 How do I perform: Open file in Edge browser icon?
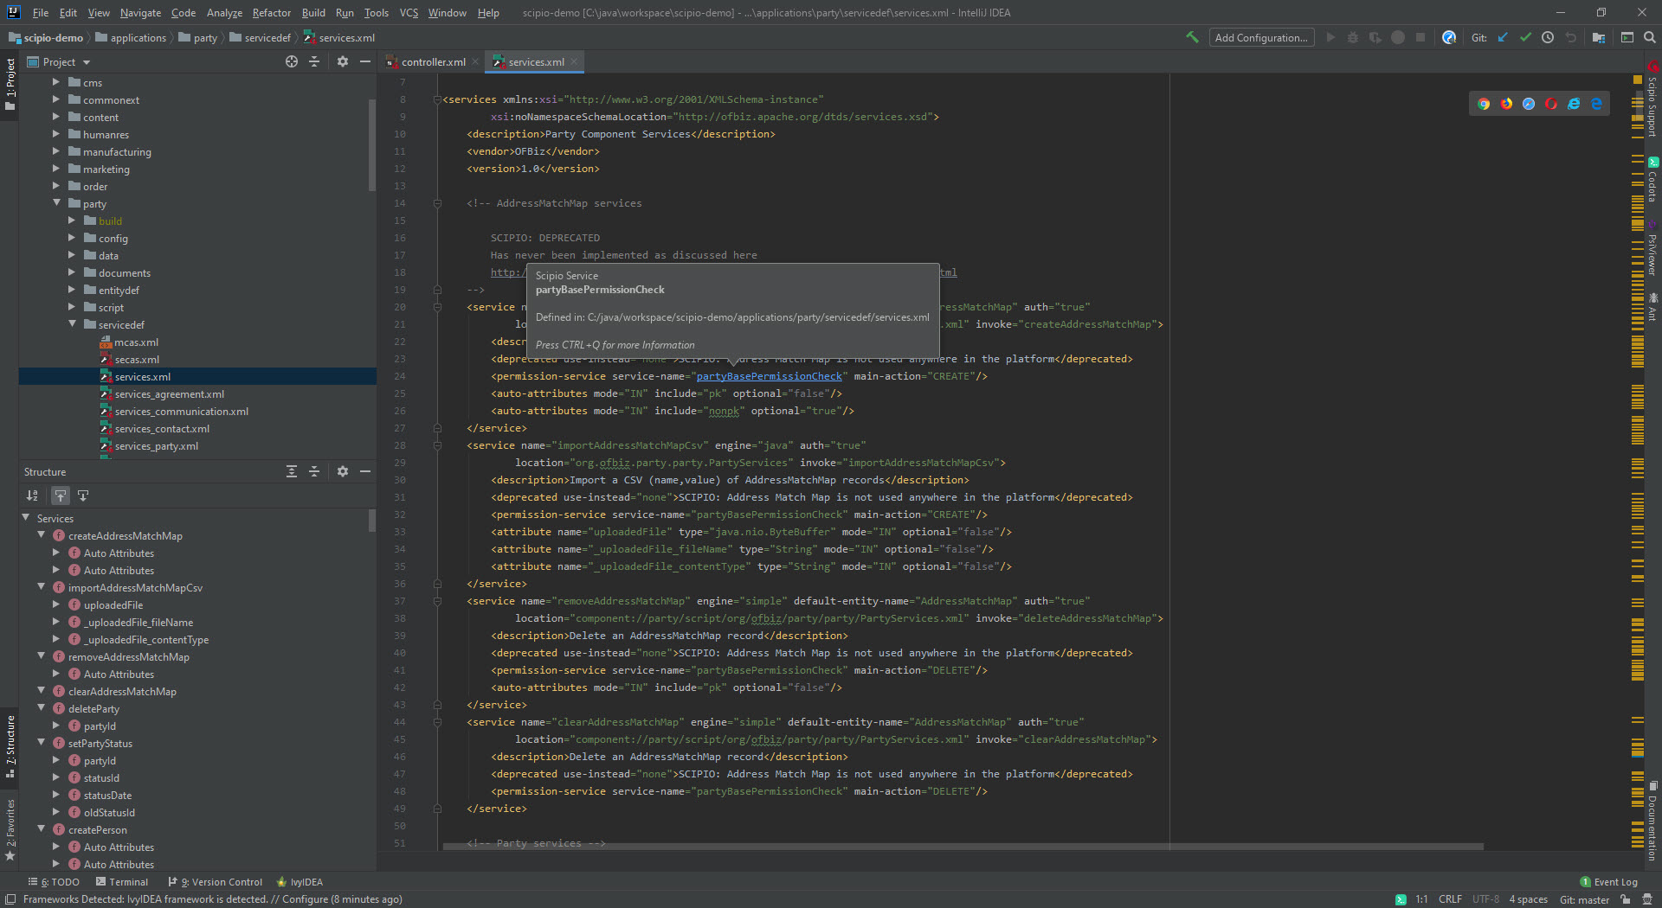tap(1596, 104)
